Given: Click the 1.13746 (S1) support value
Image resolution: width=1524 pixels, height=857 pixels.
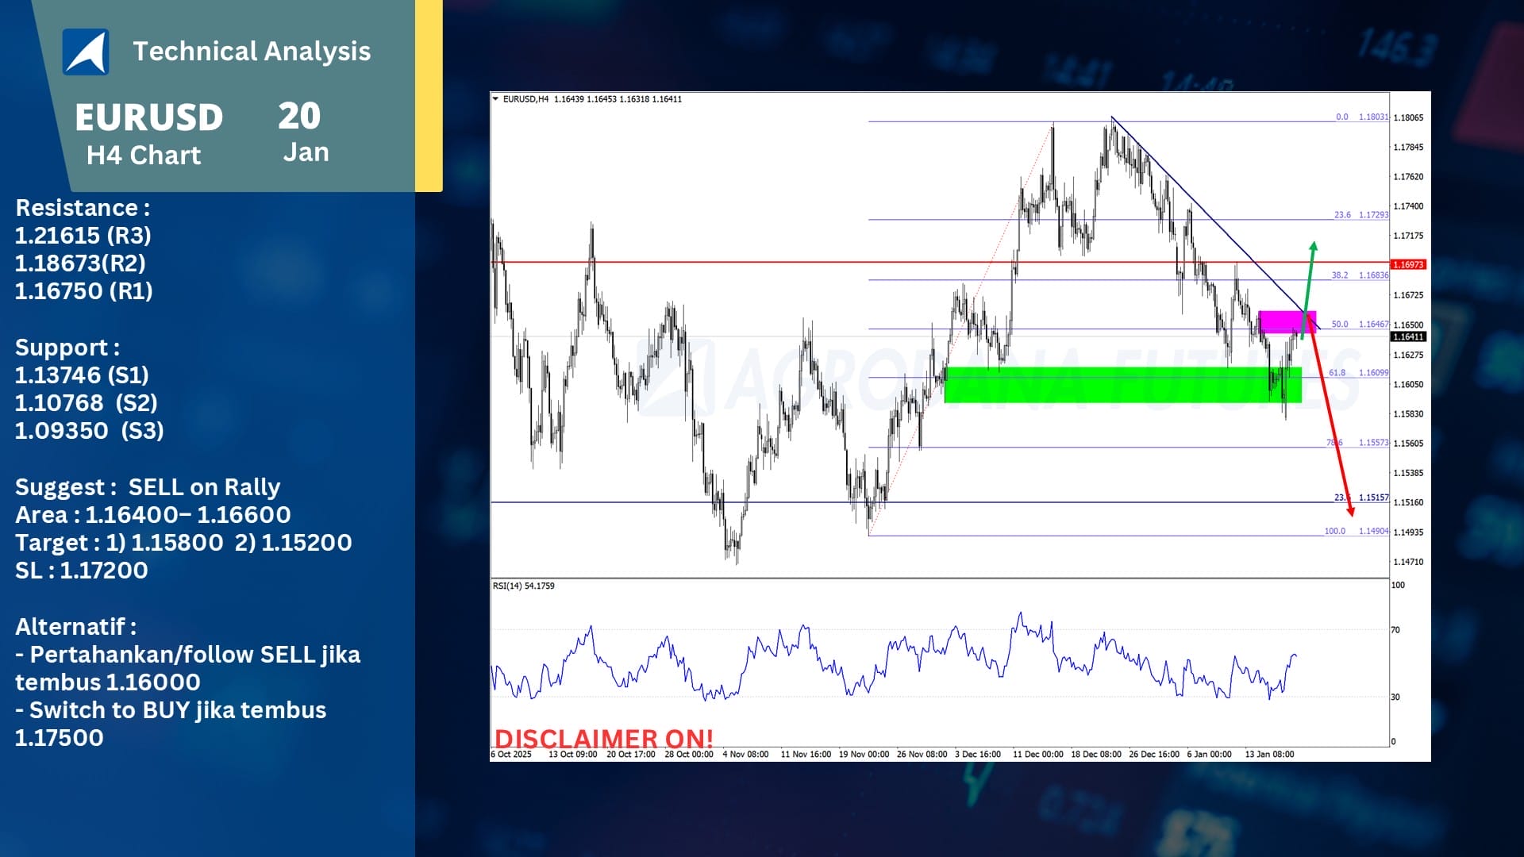Looking at the screenshot, I should click(x=82, y=375).
